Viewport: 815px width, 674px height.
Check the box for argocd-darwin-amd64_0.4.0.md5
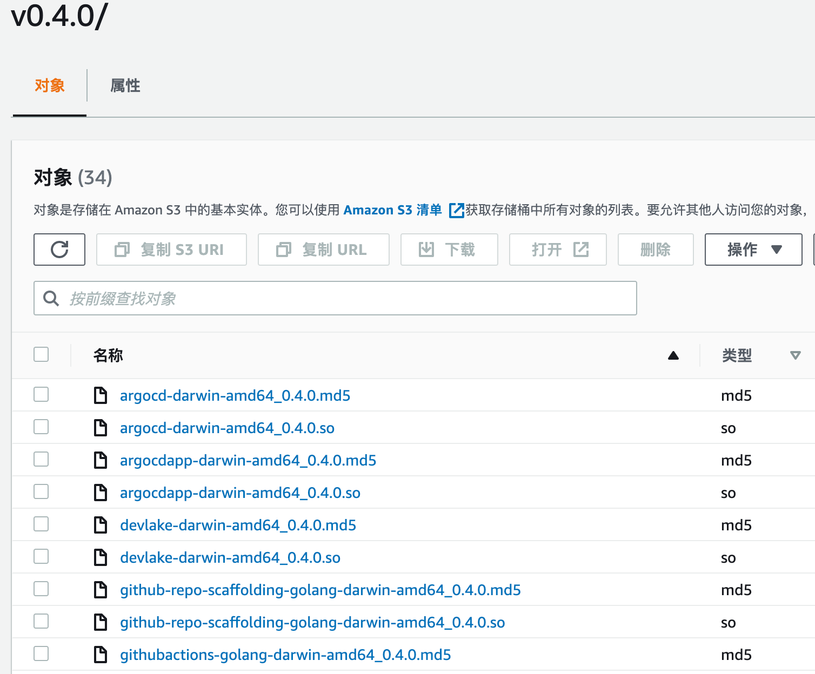(x=41, y=394)
